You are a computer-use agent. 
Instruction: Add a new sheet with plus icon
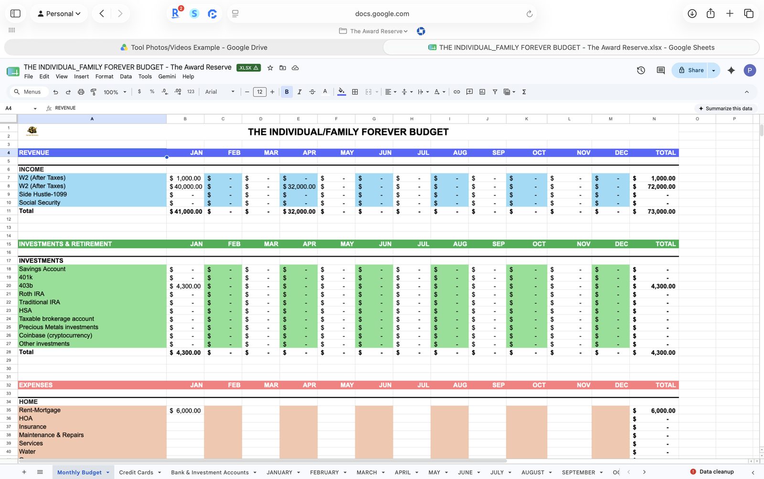[x=24, y=472]
